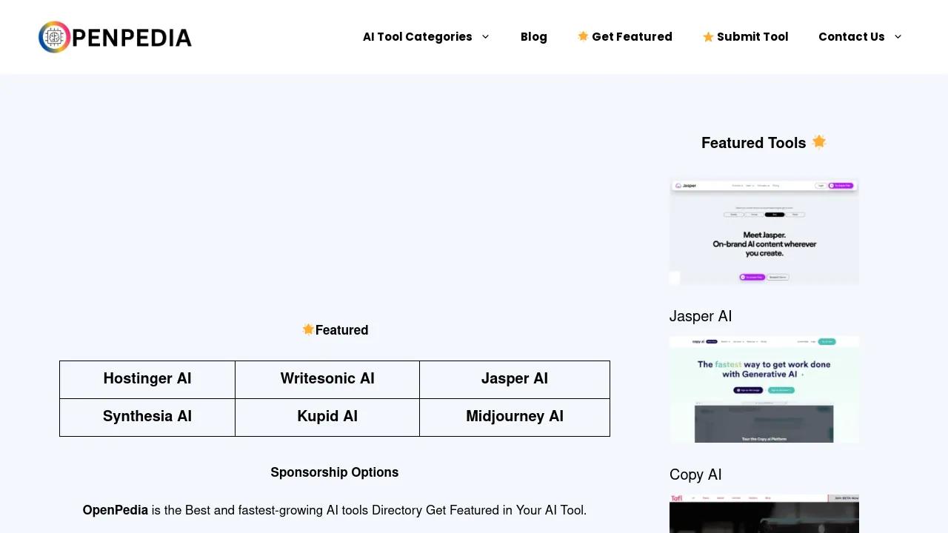Viewport: 948px width, 533px height.
Task: Click the star icon beside Submit Tool
Action: 708,37
